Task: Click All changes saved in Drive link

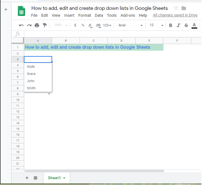Action: click(x=175, y=15)
